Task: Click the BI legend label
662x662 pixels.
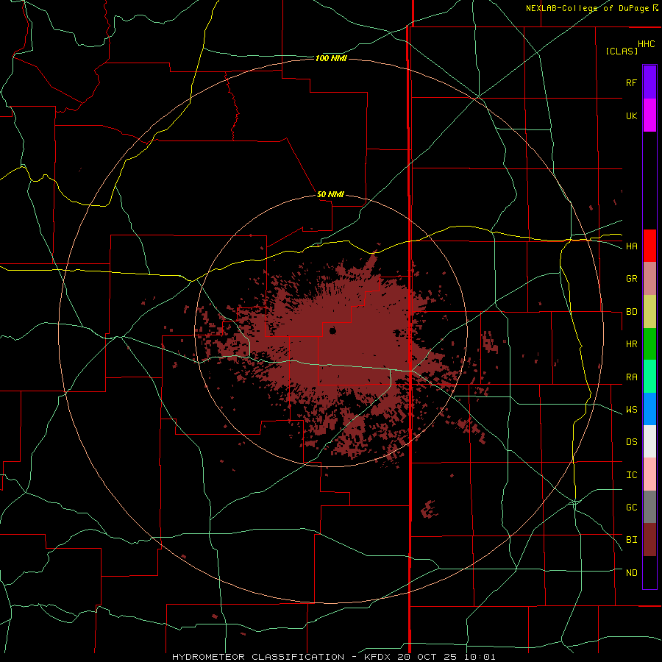Action: 631,540
